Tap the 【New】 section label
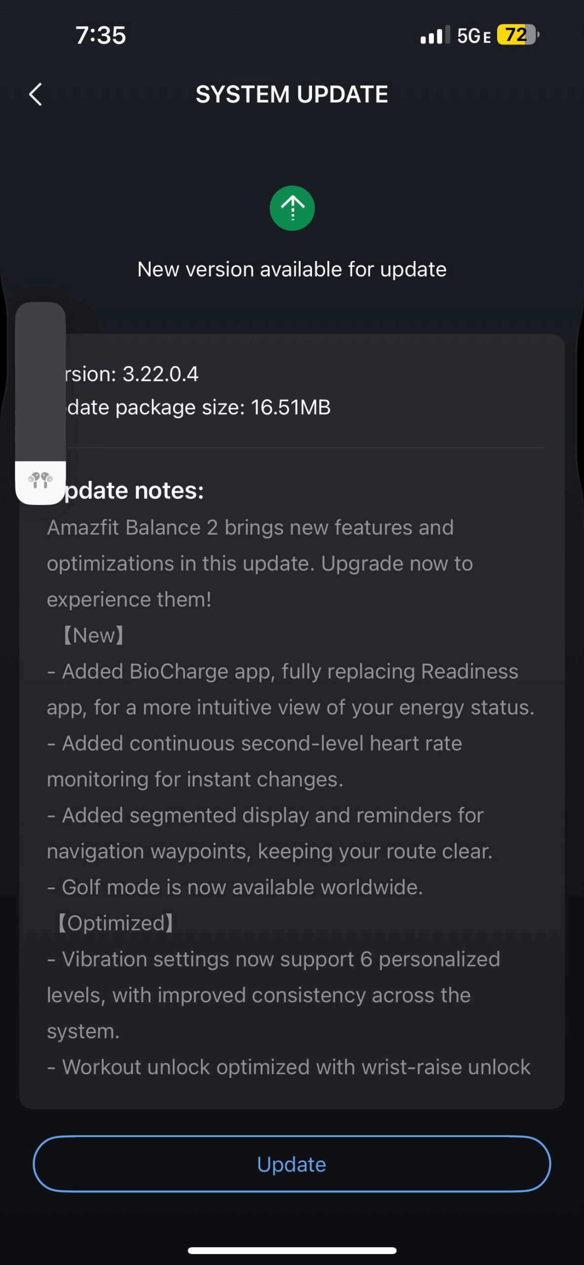584x1265 pixels. 94,636
